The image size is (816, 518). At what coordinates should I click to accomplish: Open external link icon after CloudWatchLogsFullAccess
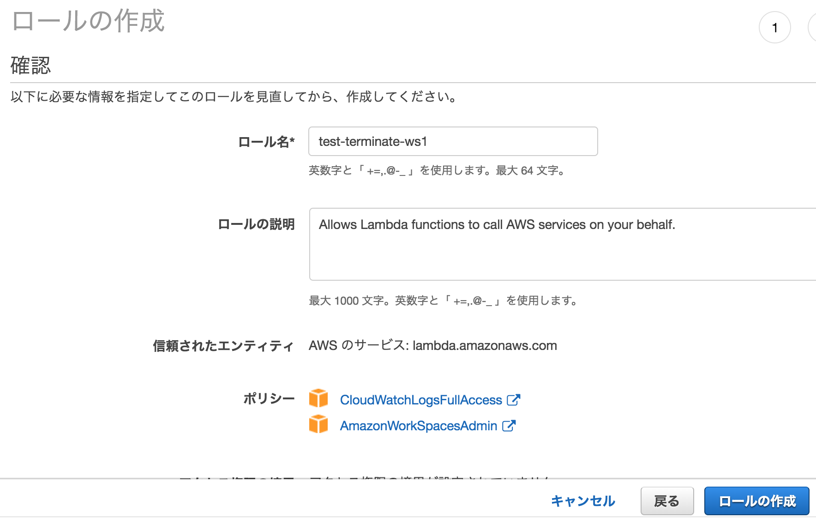[x=514, y=400]
